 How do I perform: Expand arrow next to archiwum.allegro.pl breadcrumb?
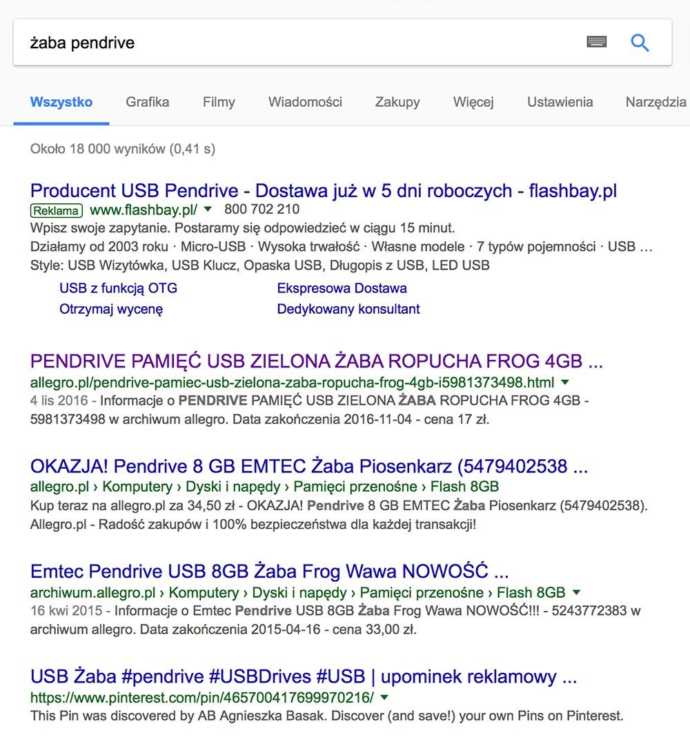point(577,592)
